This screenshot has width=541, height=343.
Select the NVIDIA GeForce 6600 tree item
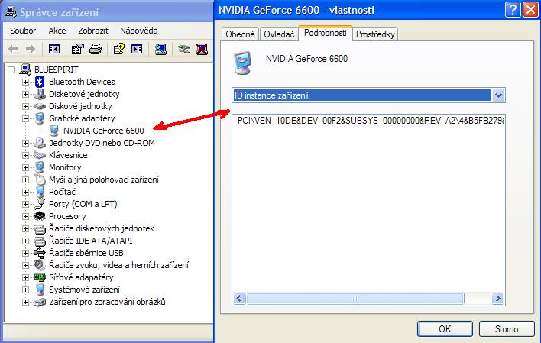click(103, 131)
